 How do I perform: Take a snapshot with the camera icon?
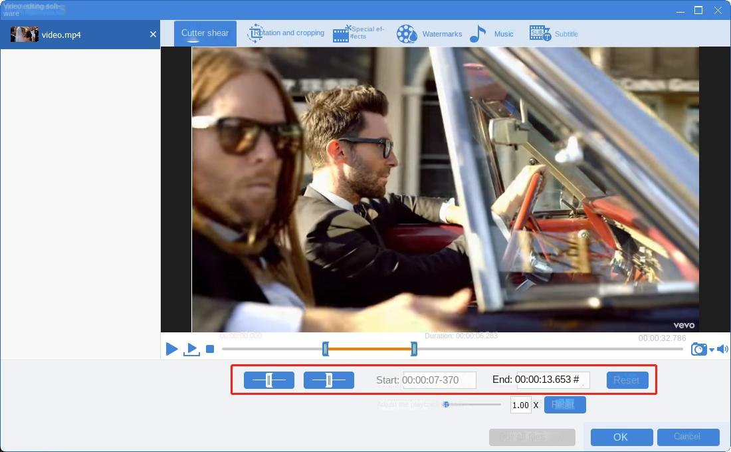tap(698, 349)
